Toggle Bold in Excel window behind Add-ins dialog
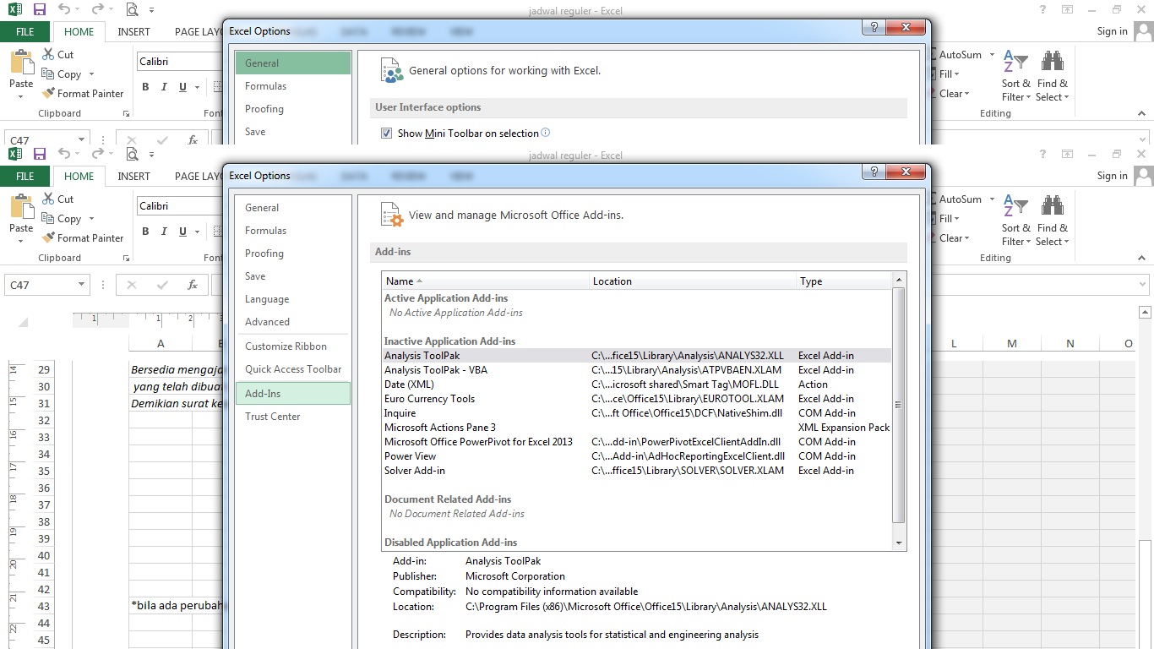This screenshot has height=649, width=1154. tap(145, 232)
